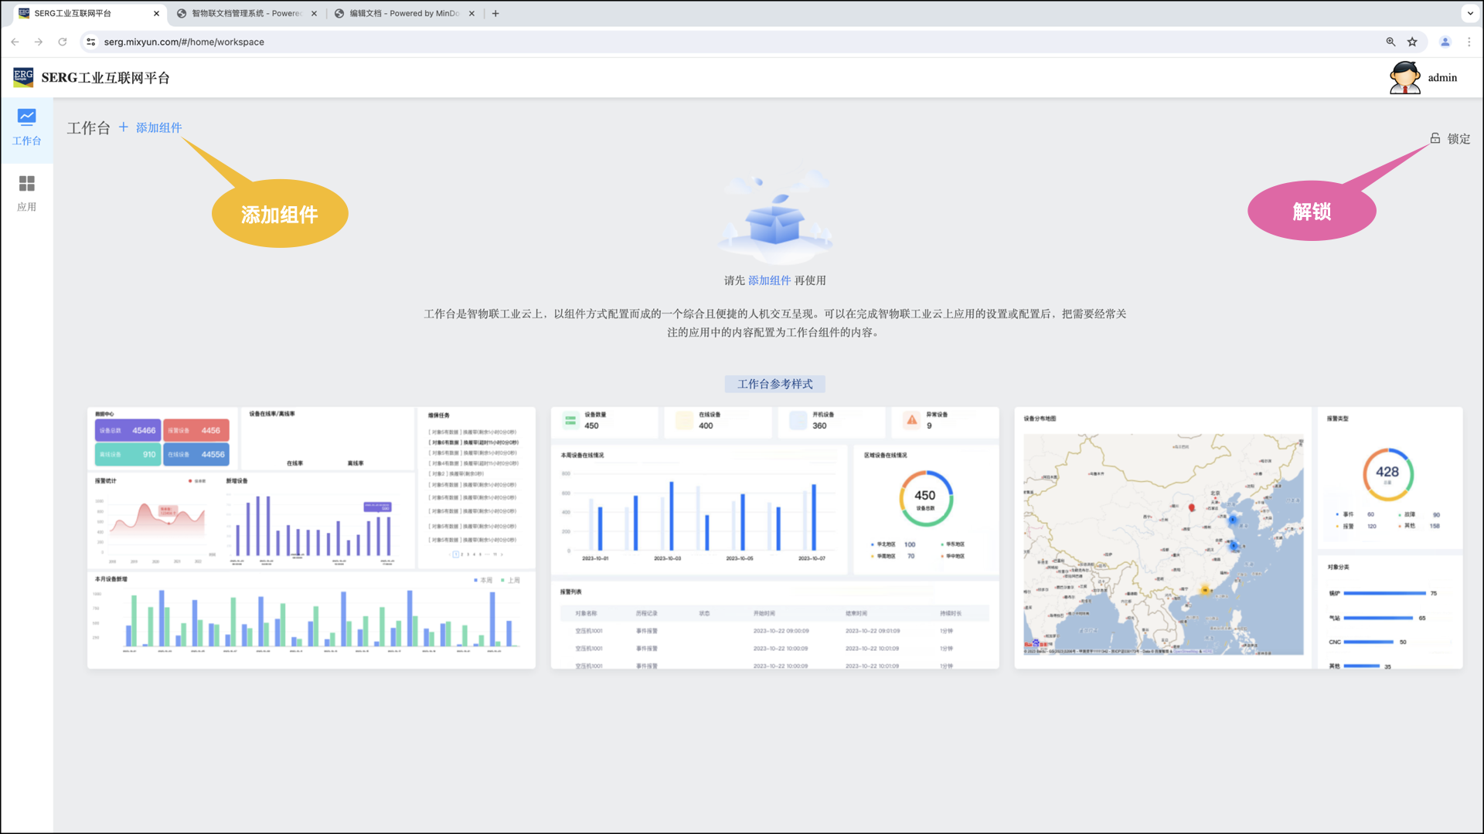
Task: Click the admin user avatar
Action: click(x=1404, y=78)
